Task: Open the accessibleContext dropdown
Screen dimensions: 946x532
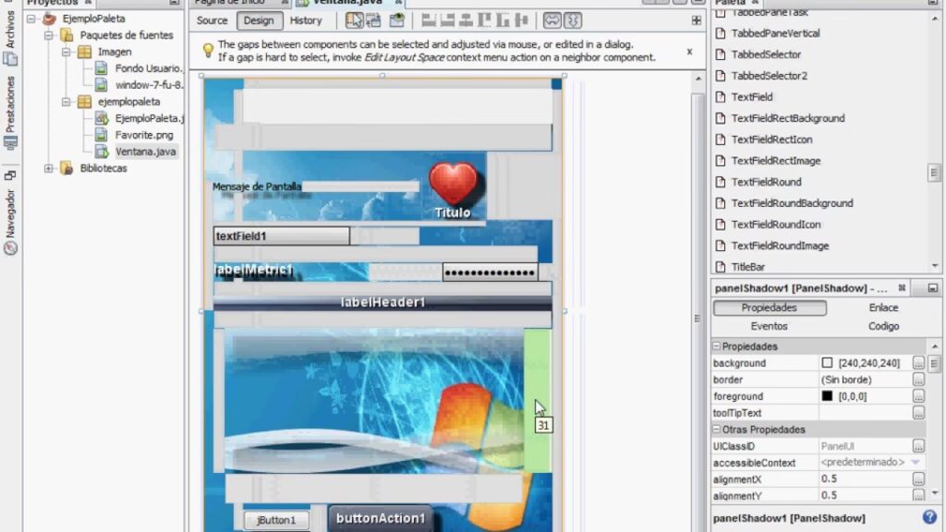Action: [x=916, y=462]
